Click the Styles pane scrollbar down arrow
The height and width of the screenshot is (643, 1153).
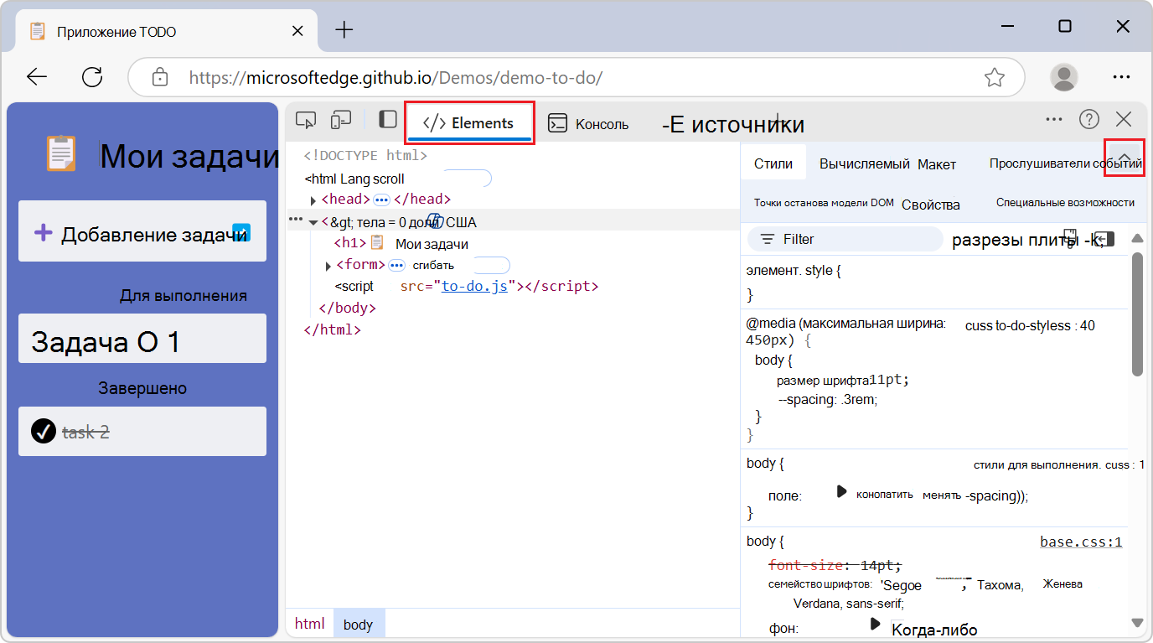pyautogui.click(x=1137, y=622)
